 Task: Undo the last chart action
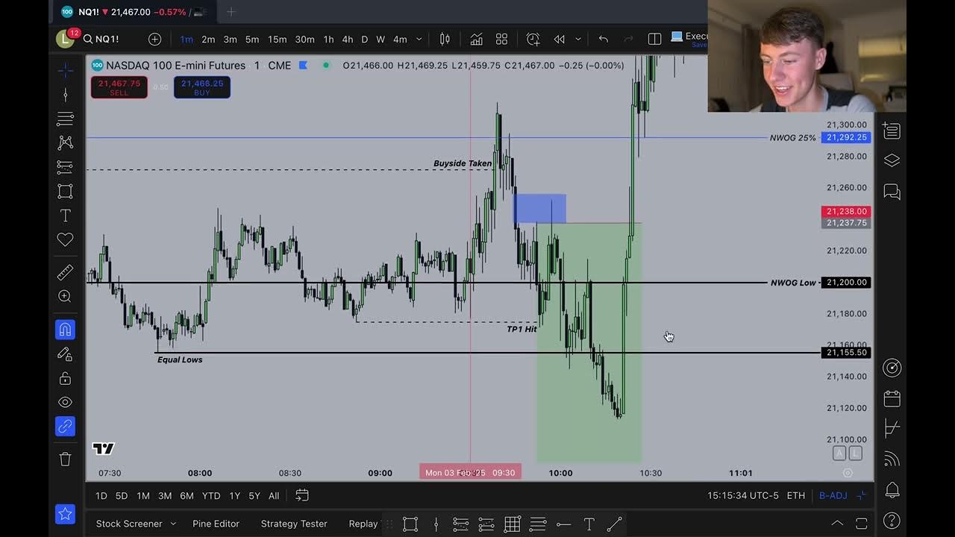[603, 39]
